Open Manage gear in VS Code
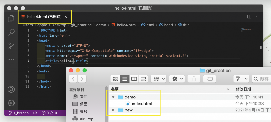Screen dimensions: 271x122 (x=11, y=103)
